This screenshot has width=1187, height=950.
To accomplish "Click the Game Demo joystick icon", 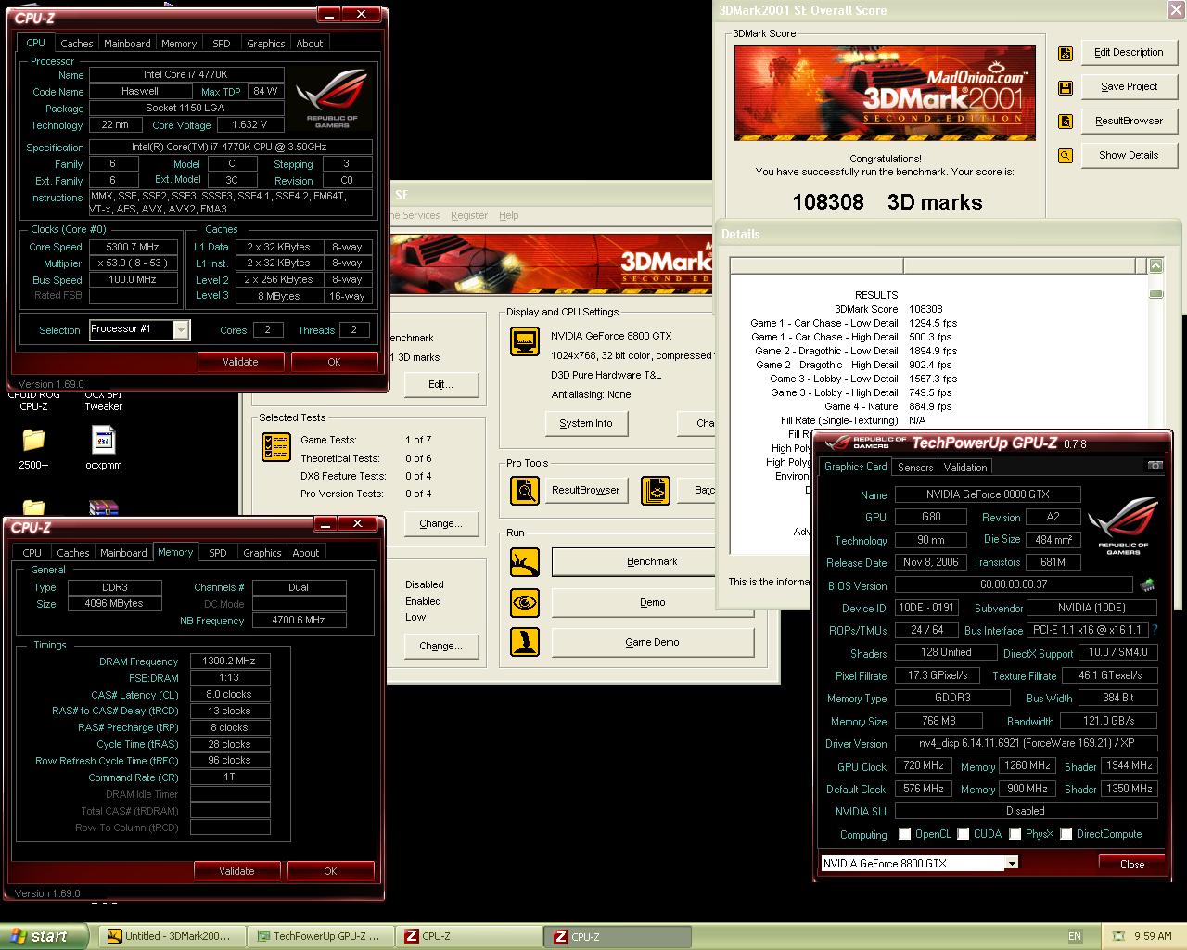I will [x=525, y=642].
